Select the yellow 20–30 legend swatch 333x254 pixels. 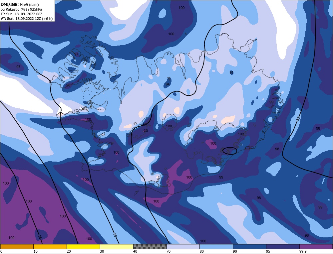coord(83,246)
